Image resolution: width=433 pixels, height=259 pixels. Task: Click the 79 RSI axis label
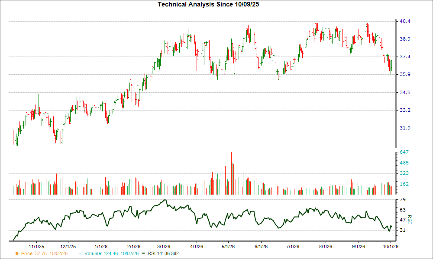click(x=403, y=199)
